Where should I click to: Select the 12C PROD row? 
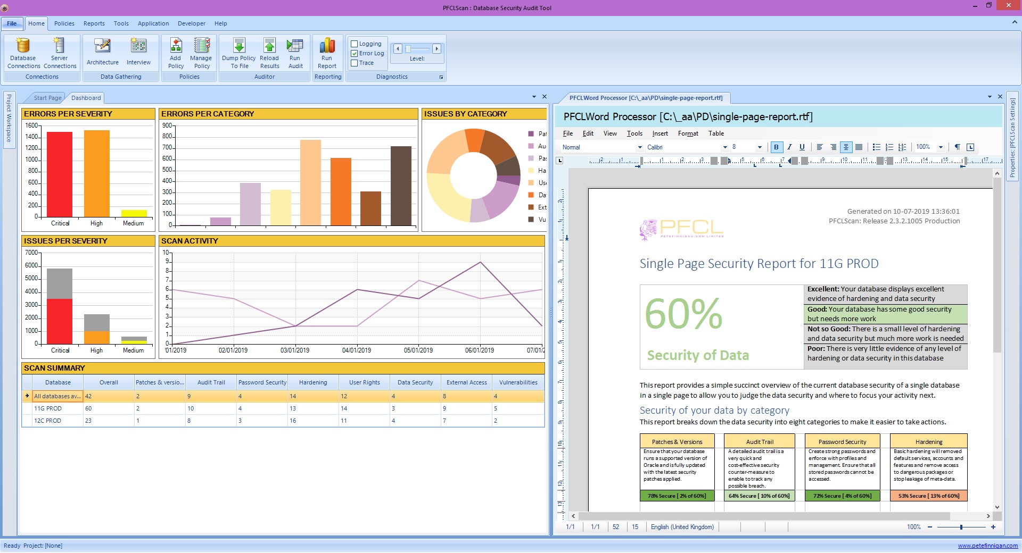point(283,421)
